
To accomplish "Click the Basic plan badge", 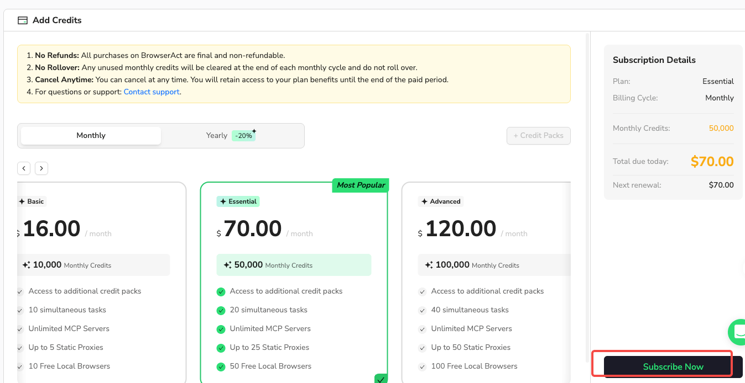I will click(x=32, y=201).
